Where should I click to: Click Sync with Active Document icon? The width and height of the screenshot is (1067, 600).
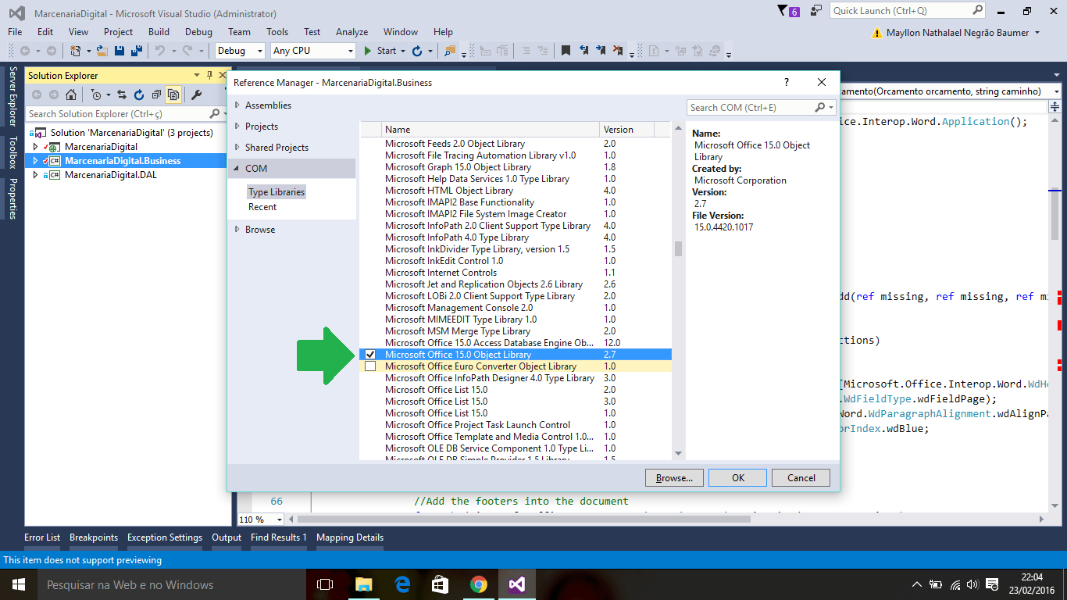pos(122,95)
